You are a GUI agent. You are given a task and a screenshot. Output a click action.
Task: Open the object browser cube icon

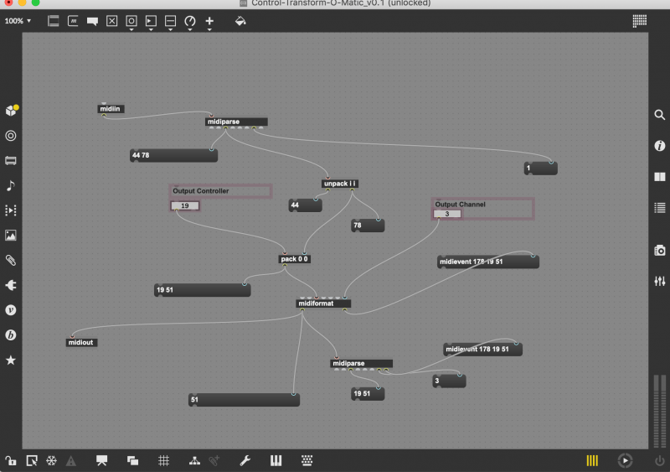pos(11,111)
